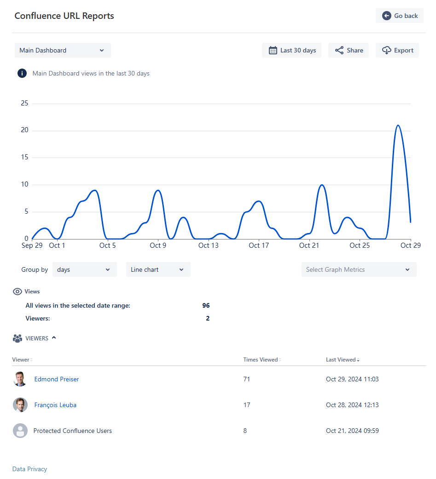Open the Data Privacy link

tap(29, 469)
